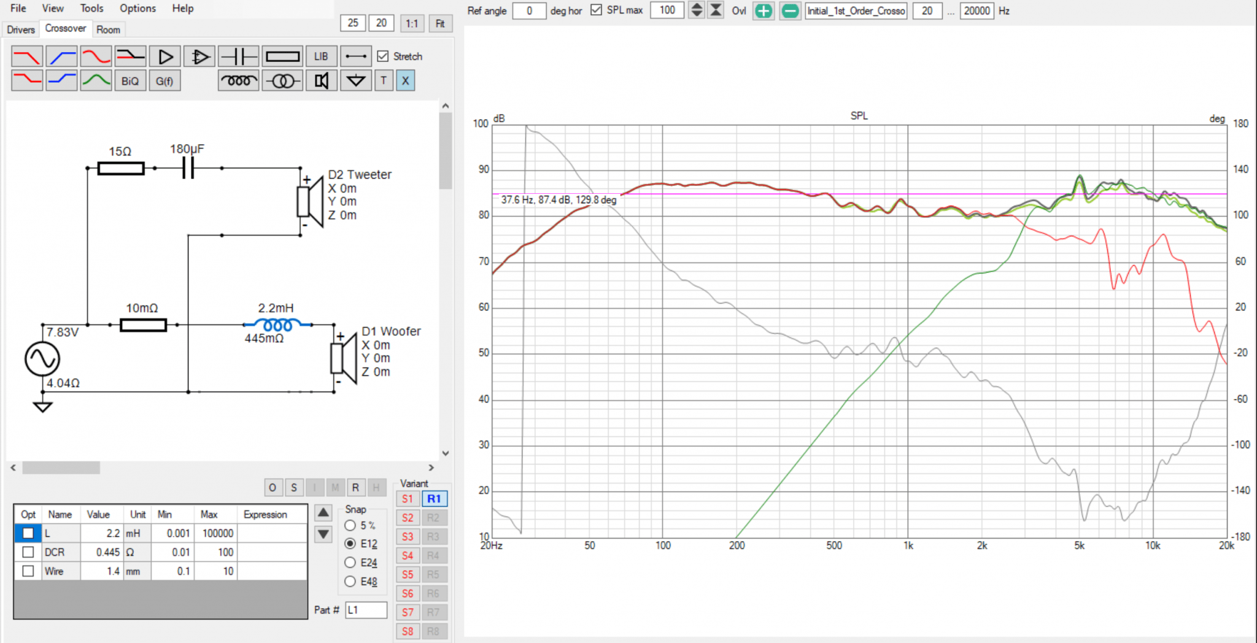Select the ground symbol tool
This screenshot has height=643, width=1257.
coord(355,80)
